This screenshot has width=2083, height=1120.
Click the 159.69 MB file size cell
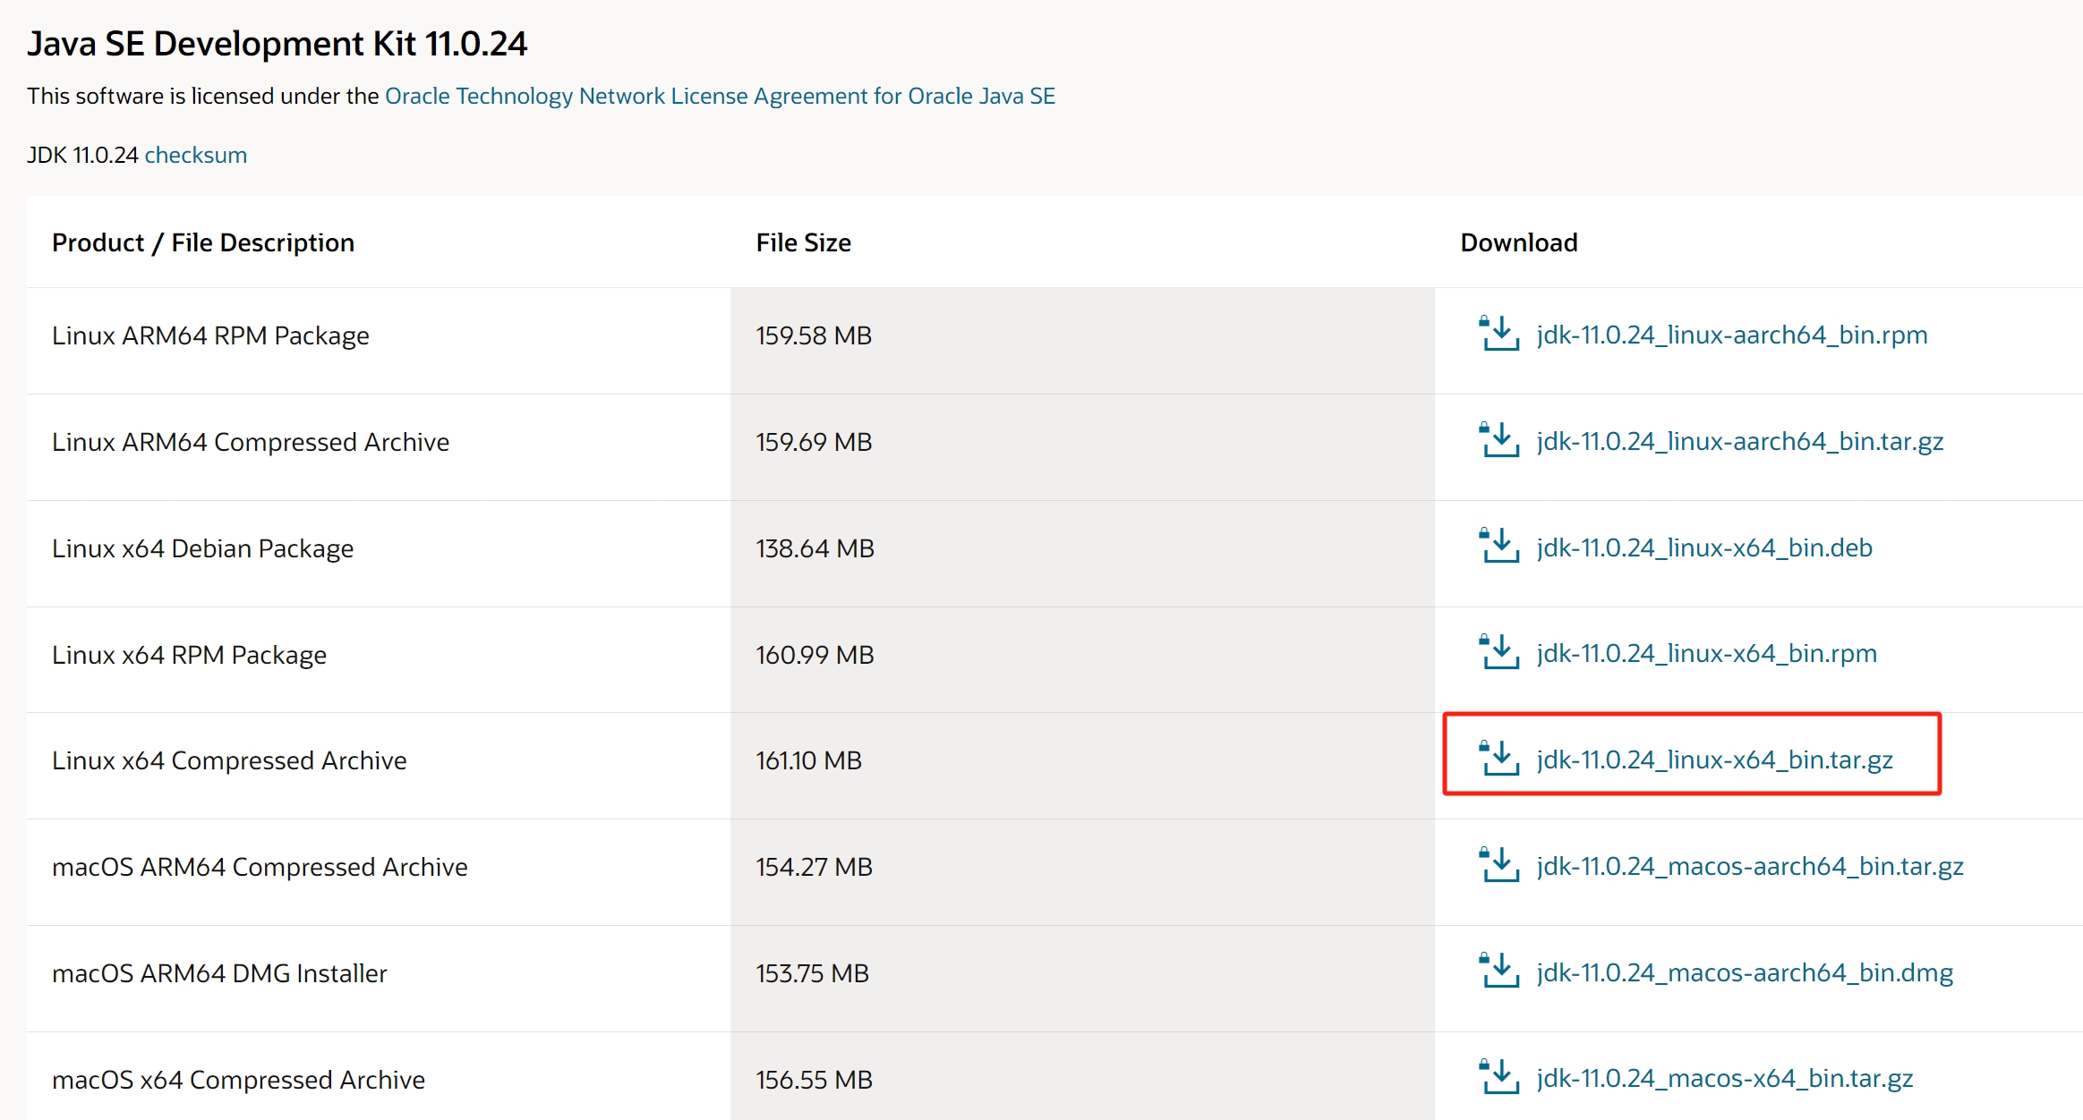pos(1082,446)
